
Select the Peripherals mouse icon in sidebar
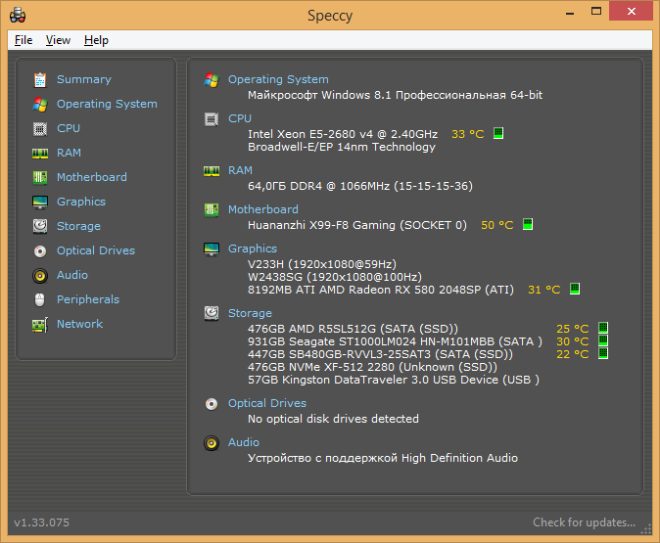tap(40, 299)
